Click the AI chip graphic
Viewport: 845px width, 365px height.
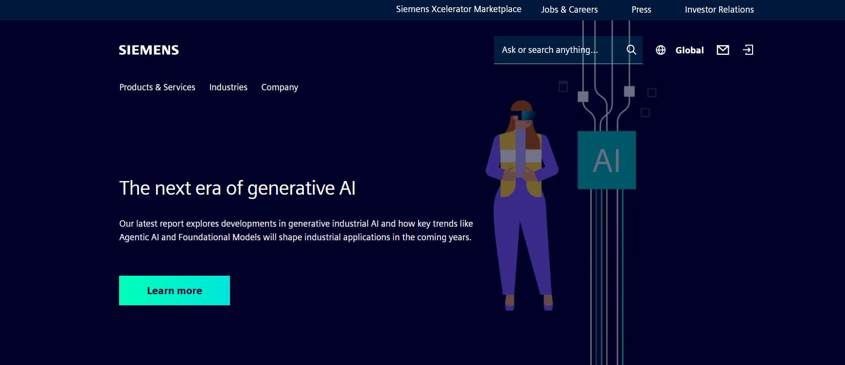pos(606,160)
